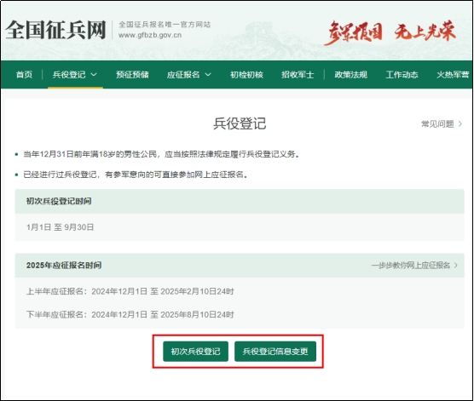Click the 全国征兵网 site logo
474x401 pixels.
55,30
